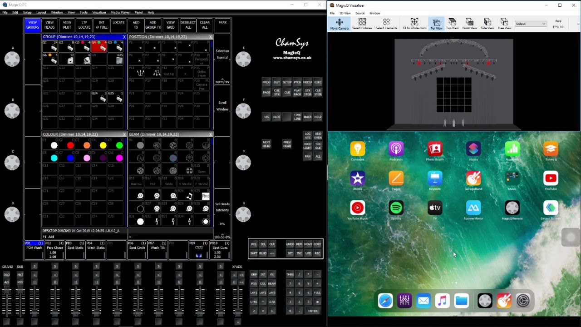Image resolution: width=581 pixels, height=327 pixels.
Task: Open Safari in the iPad dock
Action: click(385, 301)
